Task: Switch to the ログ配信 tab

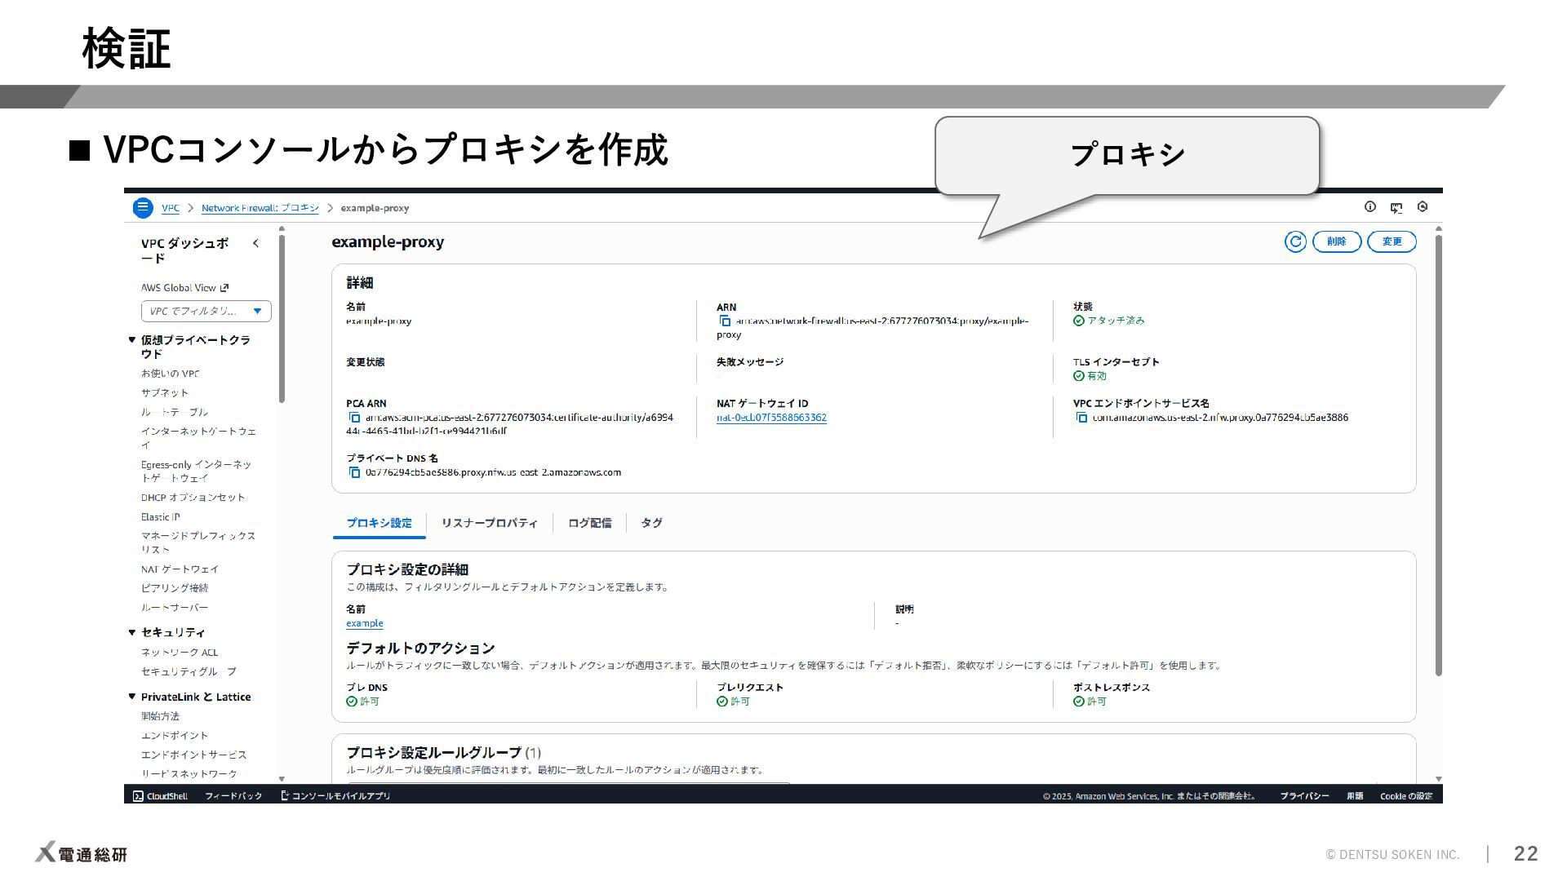Action: pos(589,523)
